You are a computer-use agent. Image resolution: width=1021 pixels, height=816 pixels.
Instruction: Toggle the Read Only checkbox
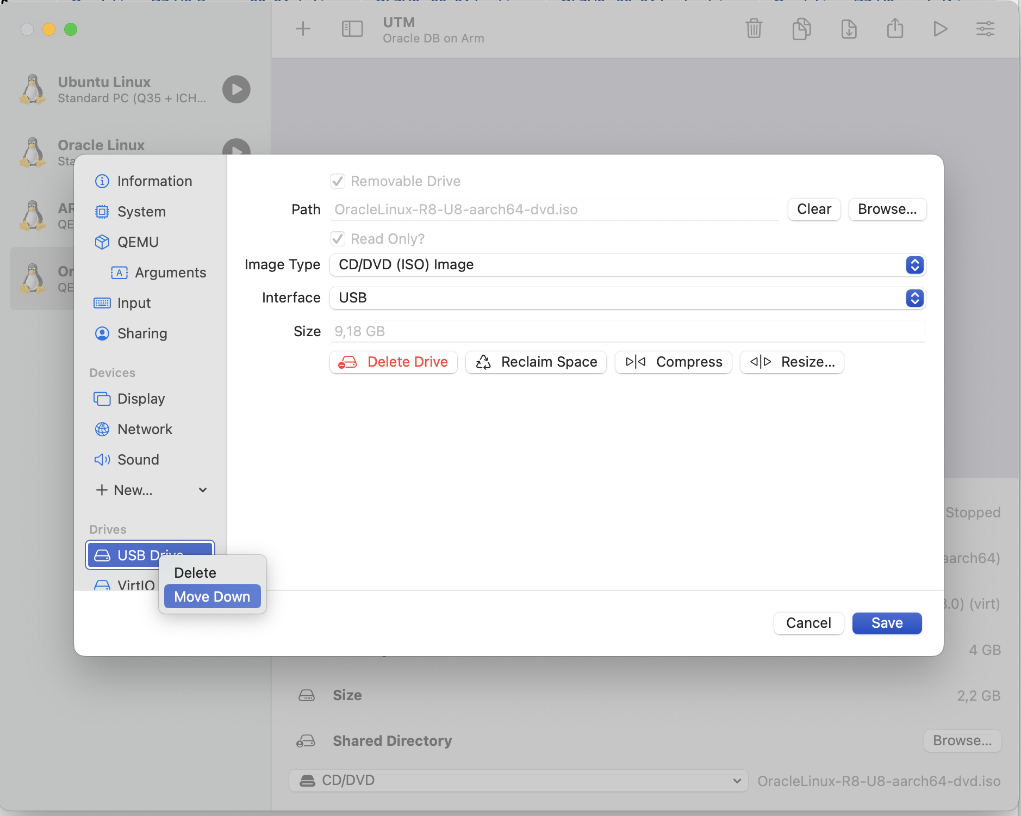coord(338,239)
